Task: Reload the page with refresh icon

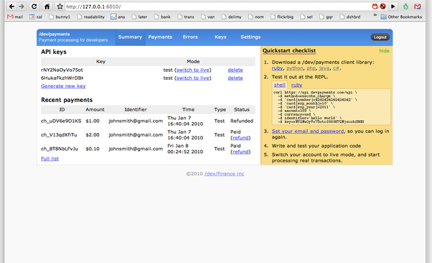Action: point(34,6)
